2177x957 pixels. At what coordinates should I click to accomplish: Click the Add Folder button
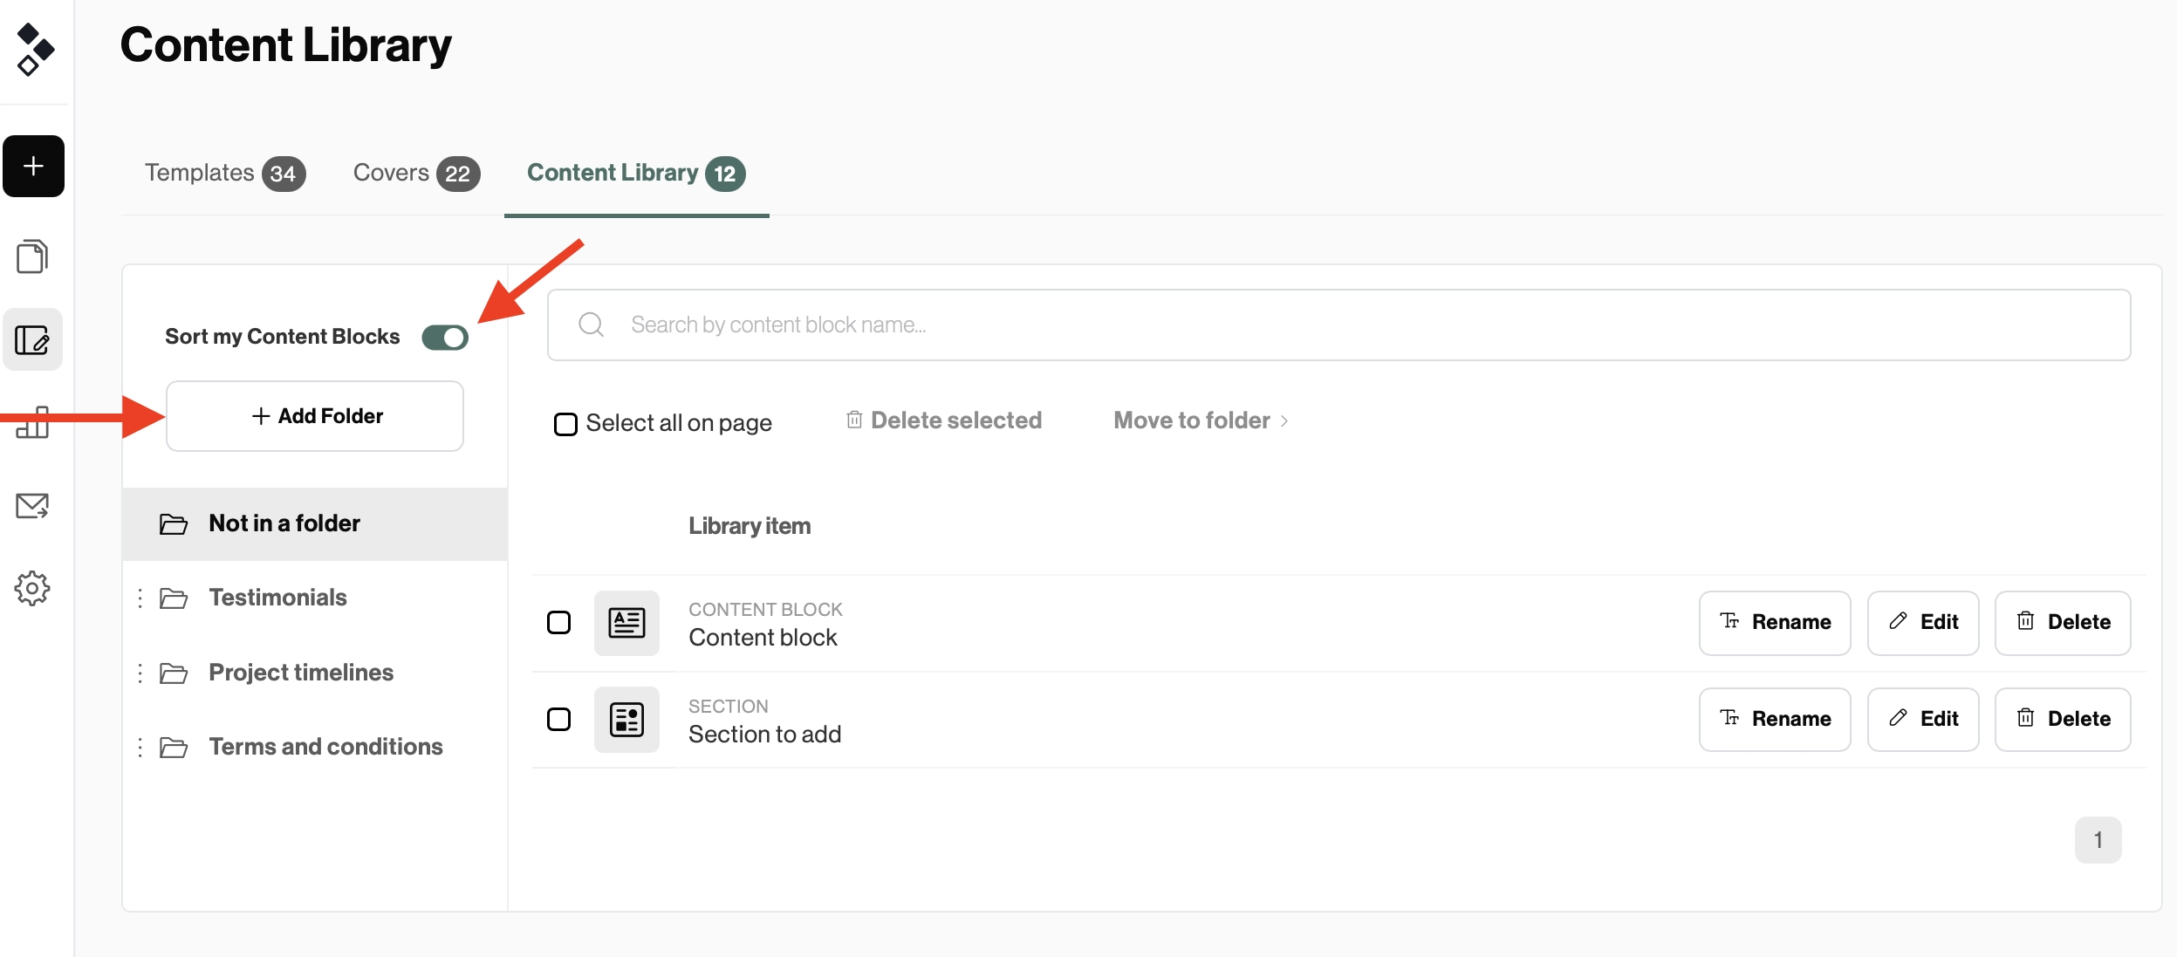click(314, 415)
